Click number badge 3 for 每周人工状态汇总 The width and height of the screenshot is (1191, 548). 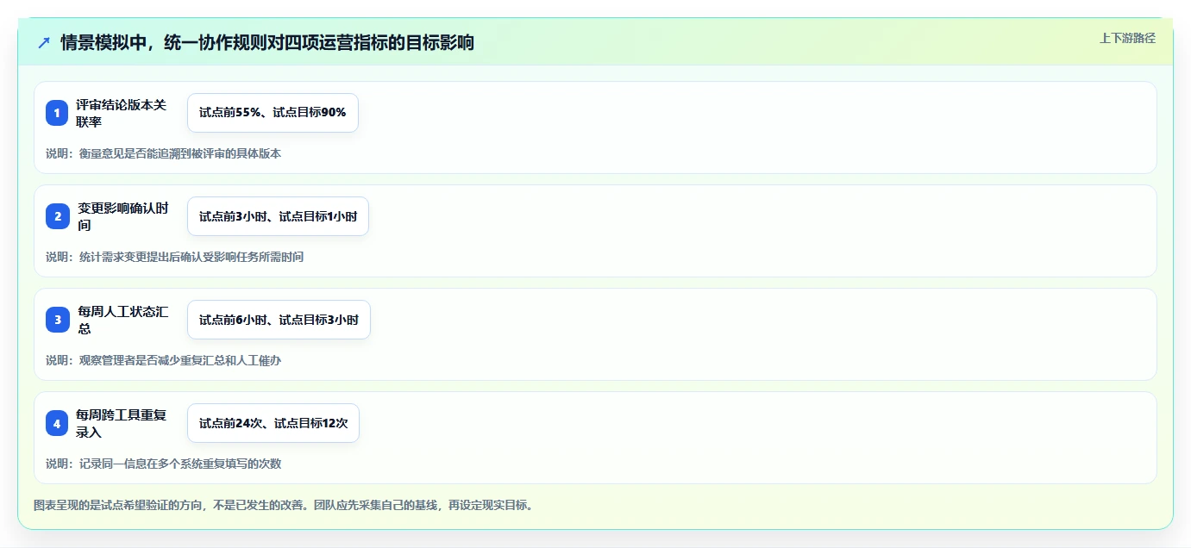[x=58, y=320]
